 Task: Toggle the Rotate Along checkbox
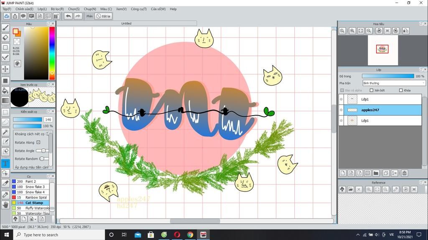tap(38, 142)
